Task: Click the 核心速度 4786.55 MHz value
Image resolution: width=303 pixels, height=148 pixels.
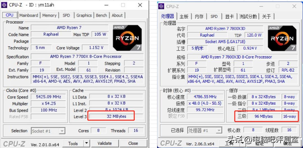Action: pos(205,97)
